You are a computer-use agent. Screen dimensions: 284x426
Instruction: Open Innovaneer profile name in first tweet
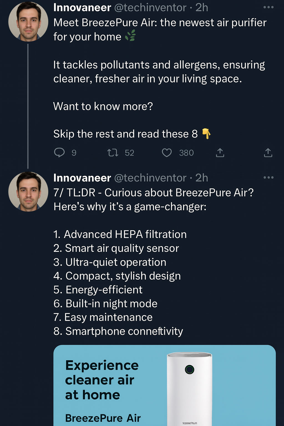click(82, 7)
